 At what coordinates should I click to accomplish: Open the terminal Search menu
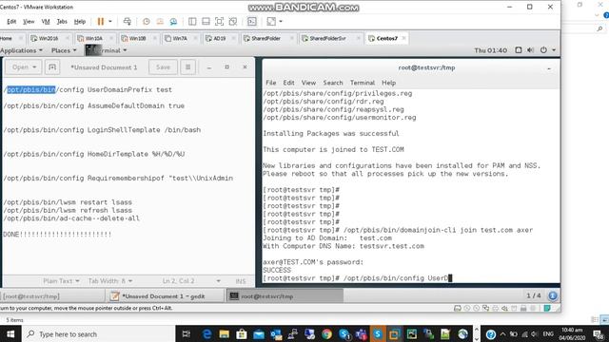point(333,83)
